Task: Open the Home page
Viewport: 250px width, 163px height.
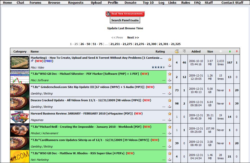Action: (x=7, y=2)
